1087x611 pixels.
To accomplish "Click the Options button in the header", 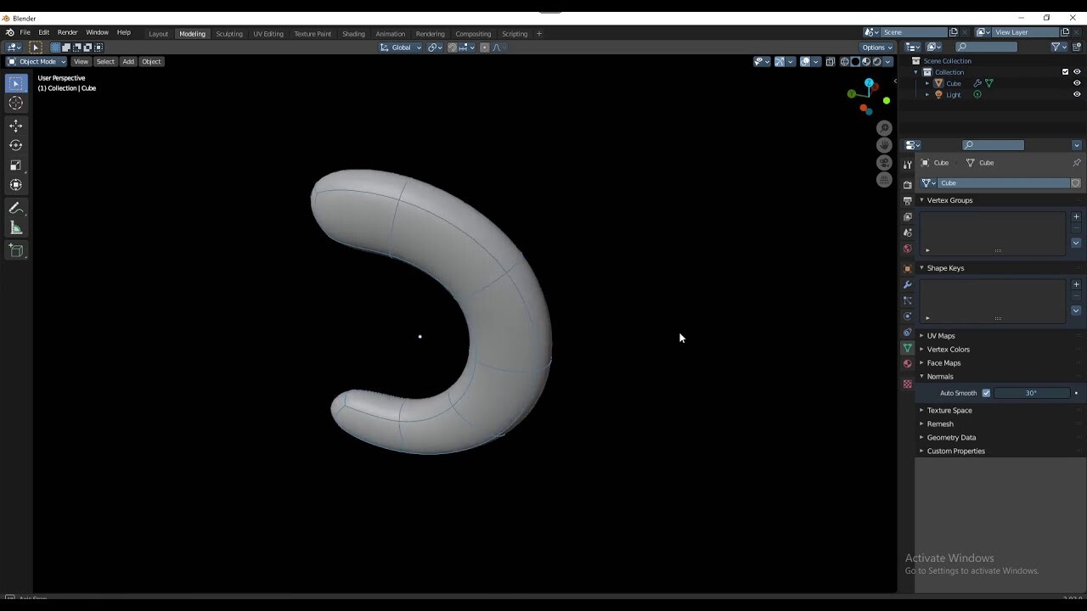I will [875, 48].
